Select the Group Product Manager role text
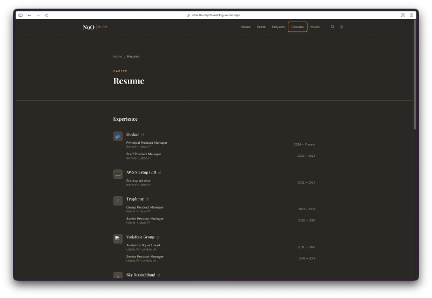The height and width of the screenshot is (298, 432). tap(145, 207)
